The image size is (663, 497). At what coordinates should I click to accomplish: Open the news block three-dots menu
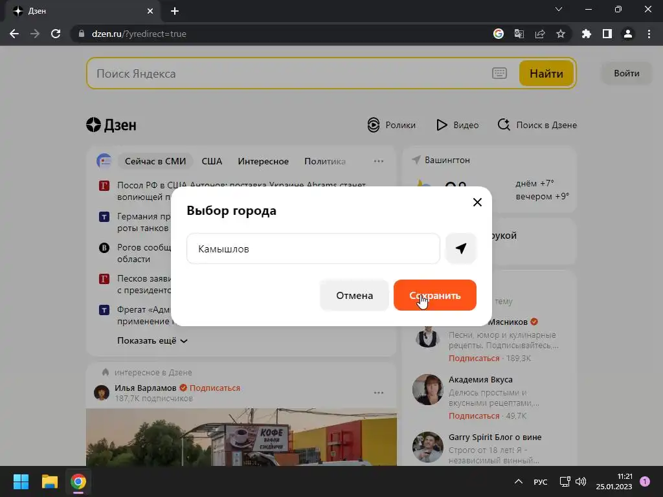pyautogui.click(x=378, y=161)
